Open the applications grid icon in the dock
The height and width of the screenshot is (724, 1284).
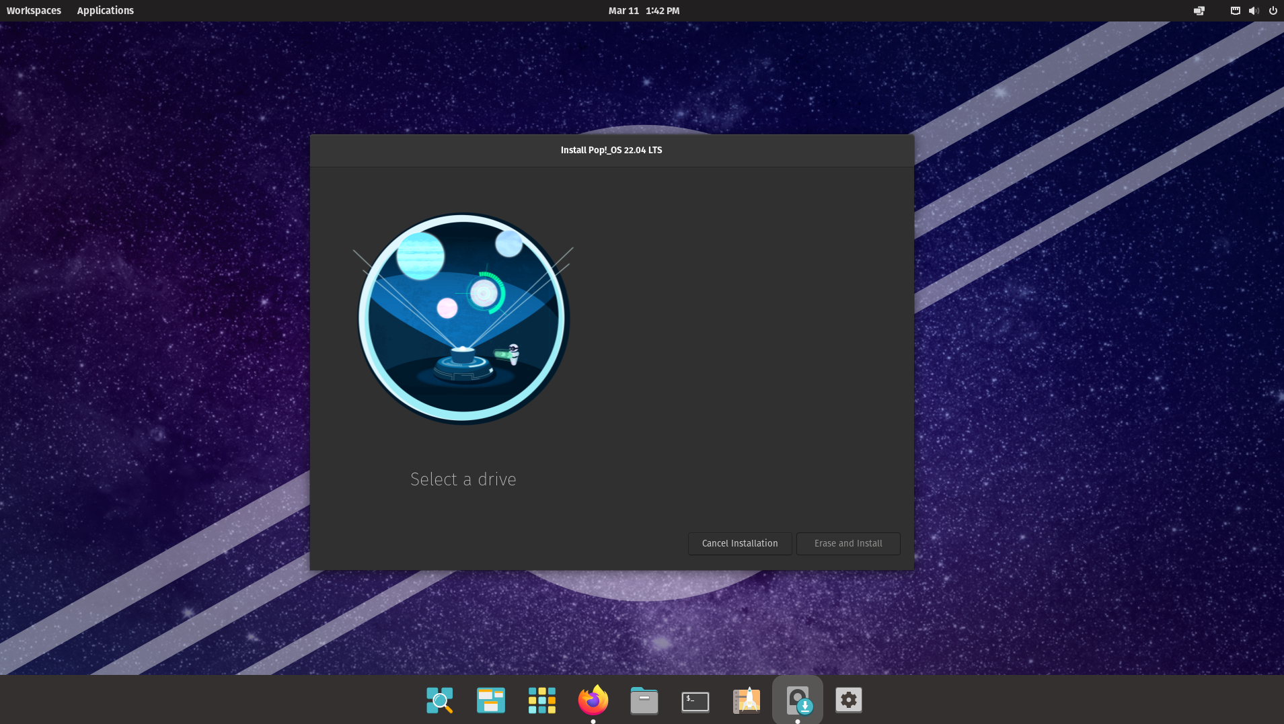point(542,700)
